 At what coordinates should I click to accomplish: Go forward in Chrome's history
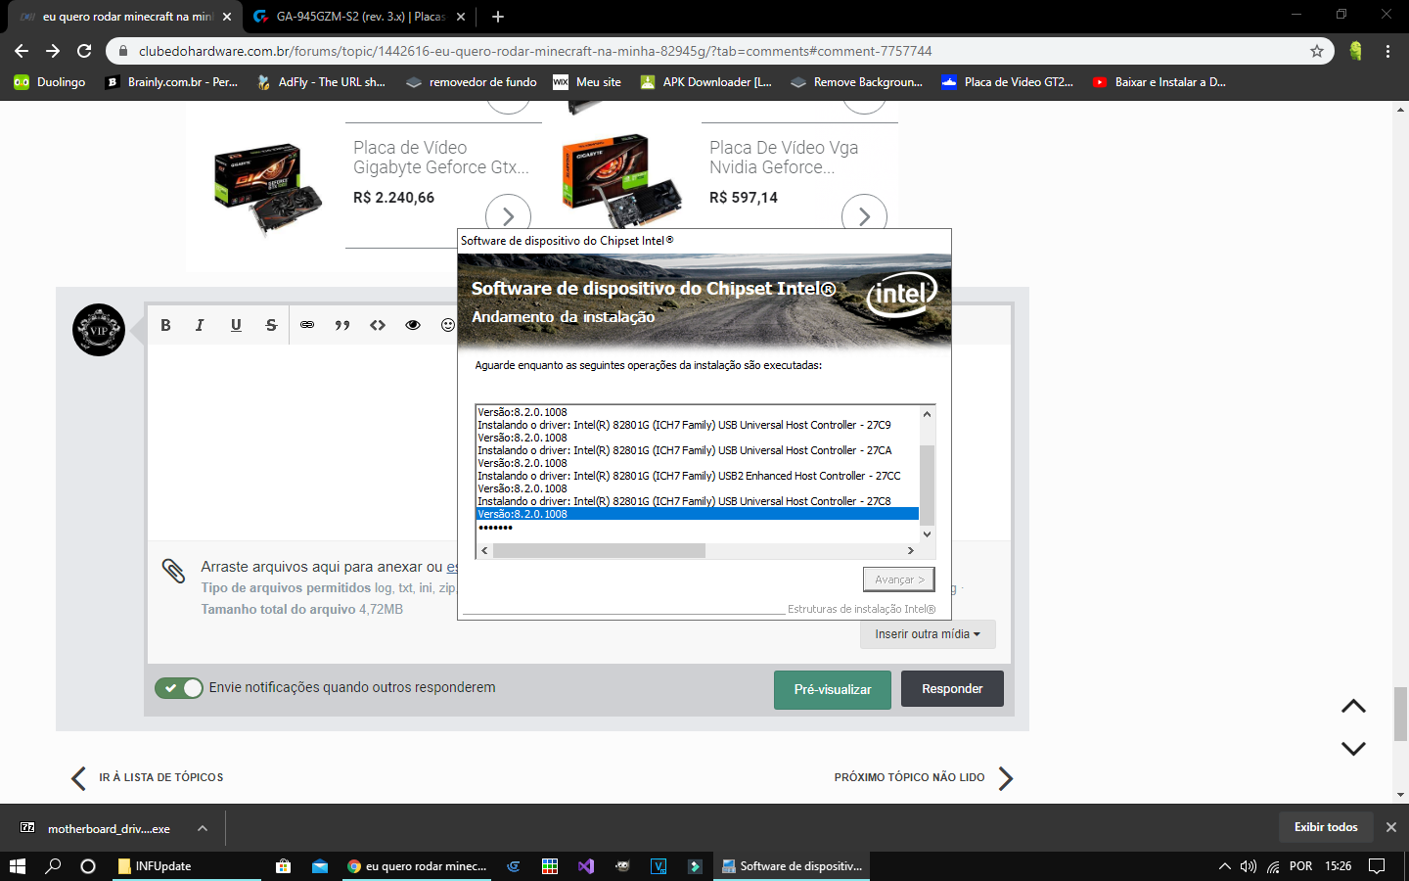(53, 51)
